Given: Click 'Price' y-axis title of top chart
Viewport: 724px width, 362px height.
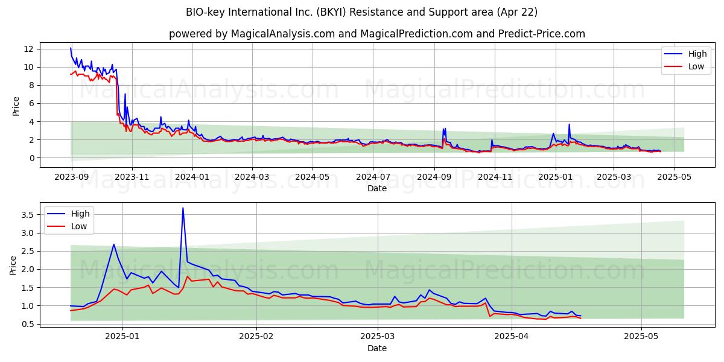Looking at the screenshot, I should tap(16, 105).
